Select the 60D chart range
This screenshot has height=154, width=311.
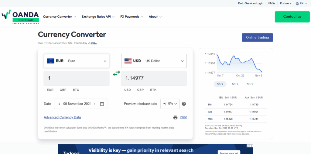click(x=235, y=84)
